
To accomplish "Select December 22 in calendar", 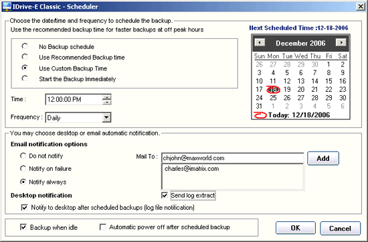I will point(329,89).
